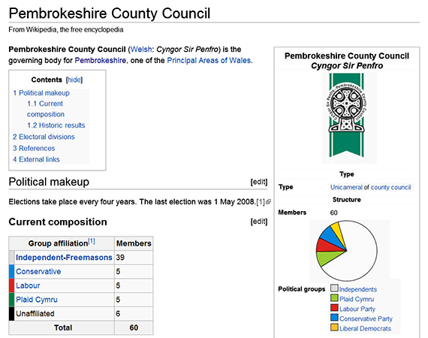Click the green Plaid Cymru legend swatch

coord(334,298)
